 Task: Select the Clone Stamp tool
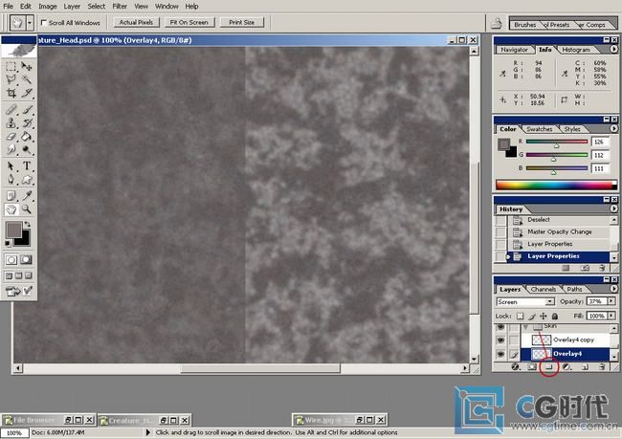(11, 123)
